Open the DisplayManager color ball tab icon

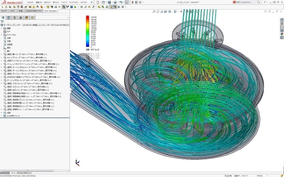pos(27,18)
